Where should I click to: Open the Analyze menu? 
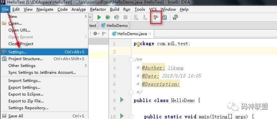click(79, 9)
